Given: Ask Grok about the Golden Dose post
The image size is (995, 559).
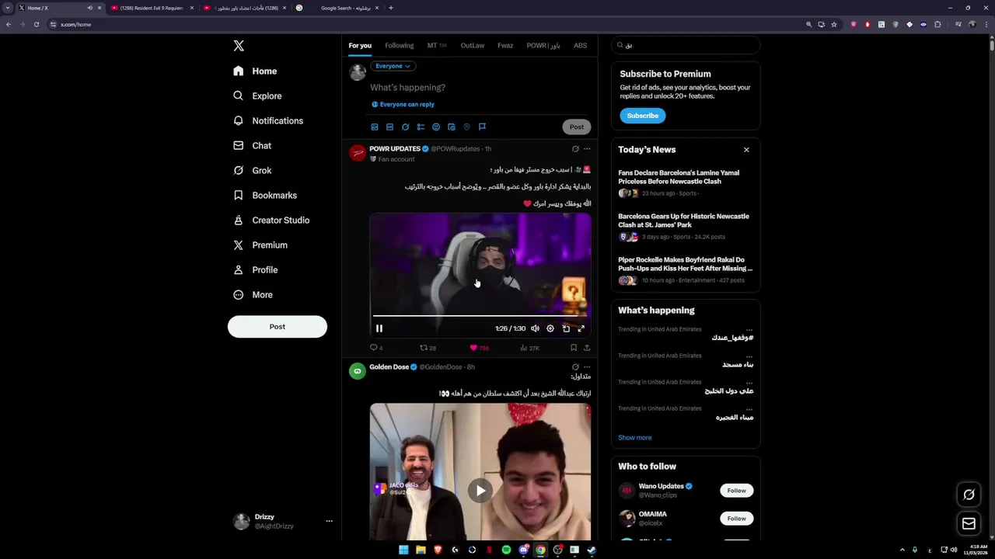Looking at the screenshot, I should [x=575, y=366].
